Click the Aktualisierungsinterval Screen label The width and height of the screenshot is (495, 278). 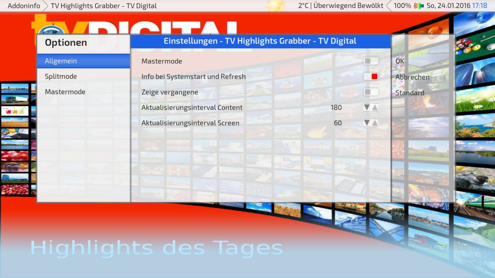[190, 123]
